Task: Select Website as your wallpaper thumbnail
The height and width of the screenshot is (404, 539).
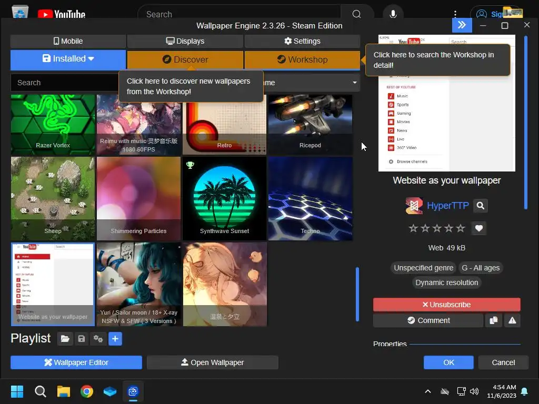Action: pos(53,284)
